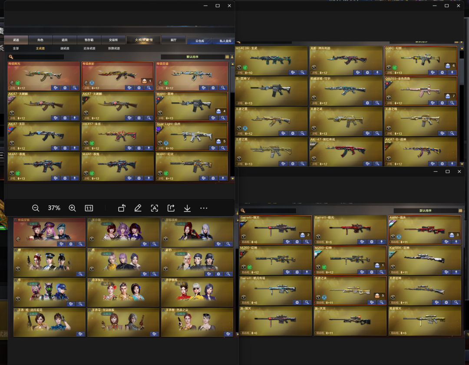Open gear settings on the AK47-无影 card

tap(65, 148)
